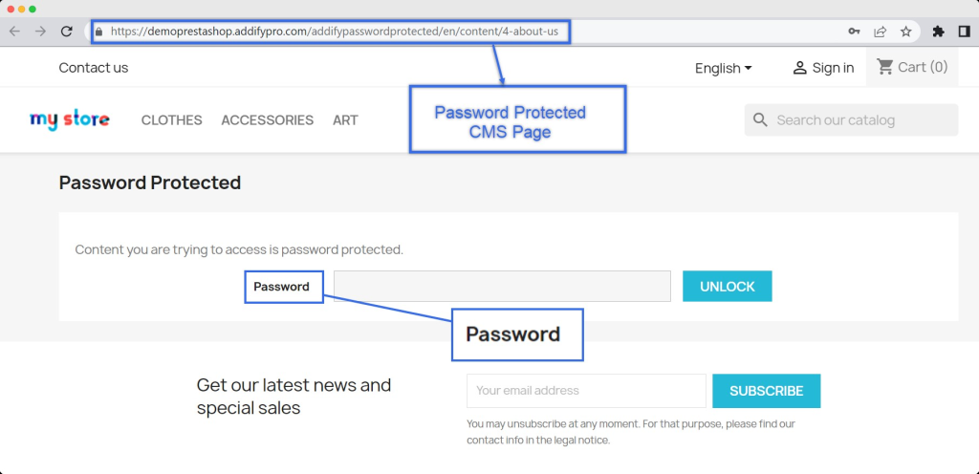This screenshot has height=474, width=979.
Task: Reload the page with the refresh icon
Action: [67, 32]
